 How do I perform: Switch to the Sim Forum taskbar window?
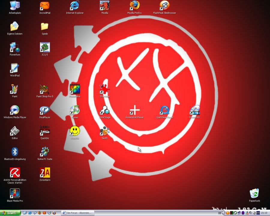78,213
